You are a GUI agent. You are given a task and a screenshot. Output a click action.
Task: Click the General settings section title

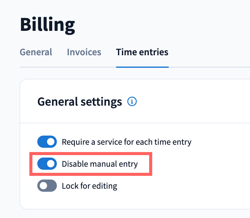[x=79, y=102]
